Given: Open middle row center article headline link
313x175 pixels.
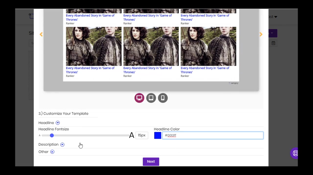Looking at the screenshot, I should click(x=147, y=70).
